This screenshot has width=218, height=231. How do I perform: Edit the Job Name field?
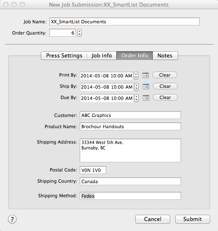125,22
